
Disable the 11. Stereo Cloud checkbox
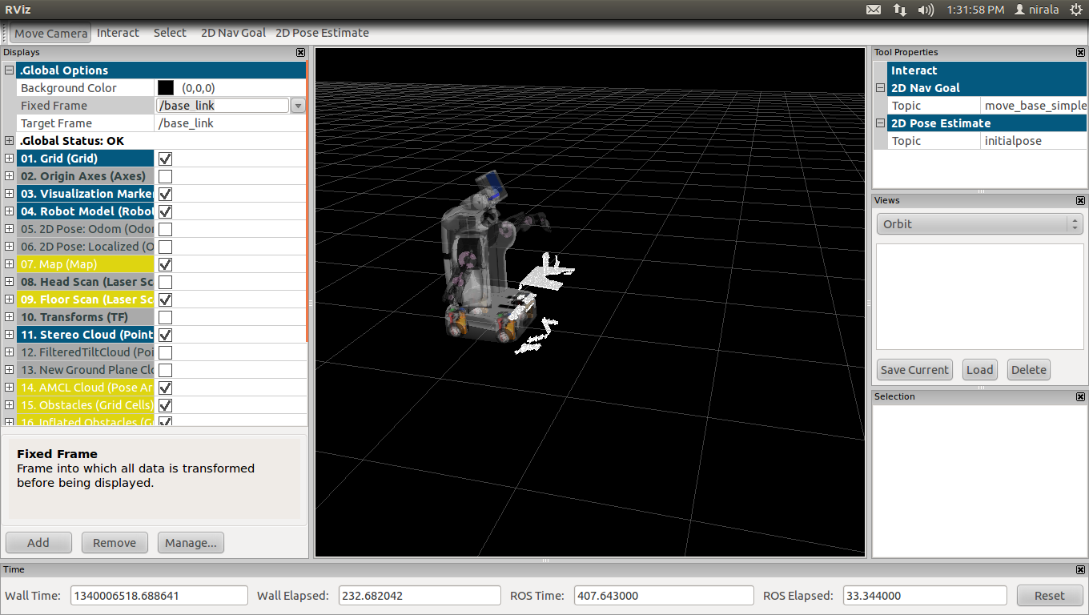(x=165, y=335)
